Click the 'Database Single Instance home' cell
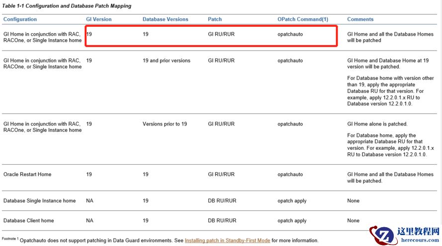The image size is (442, 246). pyautogui.click(x=39, y=201)
